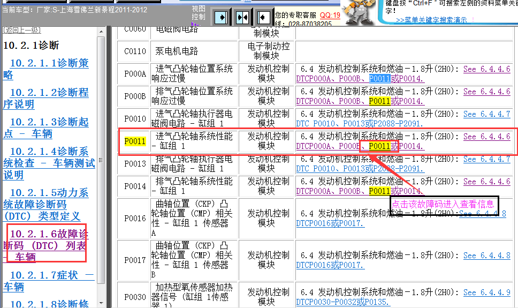Image resolution: width=518 pixels, height=308 pixels.
Task: Click the view control inward-arrows icon
Action: pyautogui.click(x=242, y=18)
